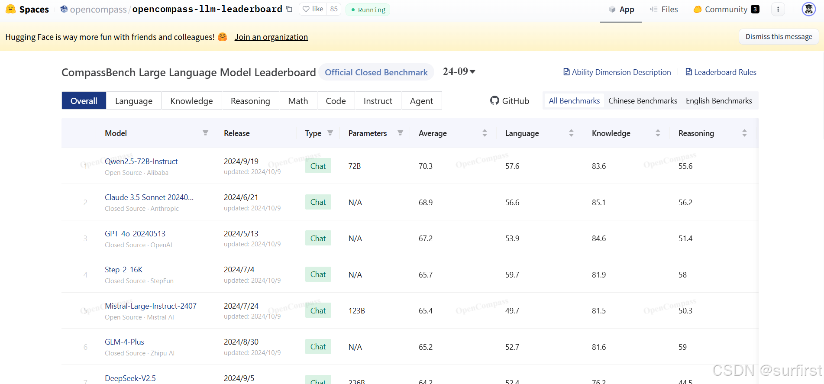This screenshot has width=824, height=384.
Task: Select the Instruct tab
Action: 378,101
